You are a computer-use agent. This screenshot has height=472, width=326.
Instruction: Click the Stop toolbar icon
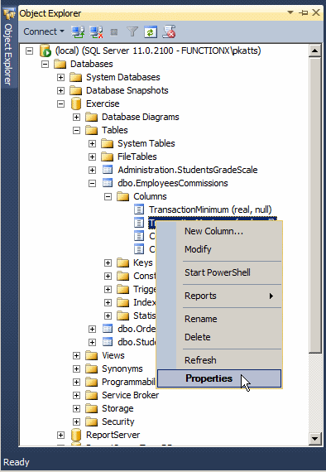[114, 32]
